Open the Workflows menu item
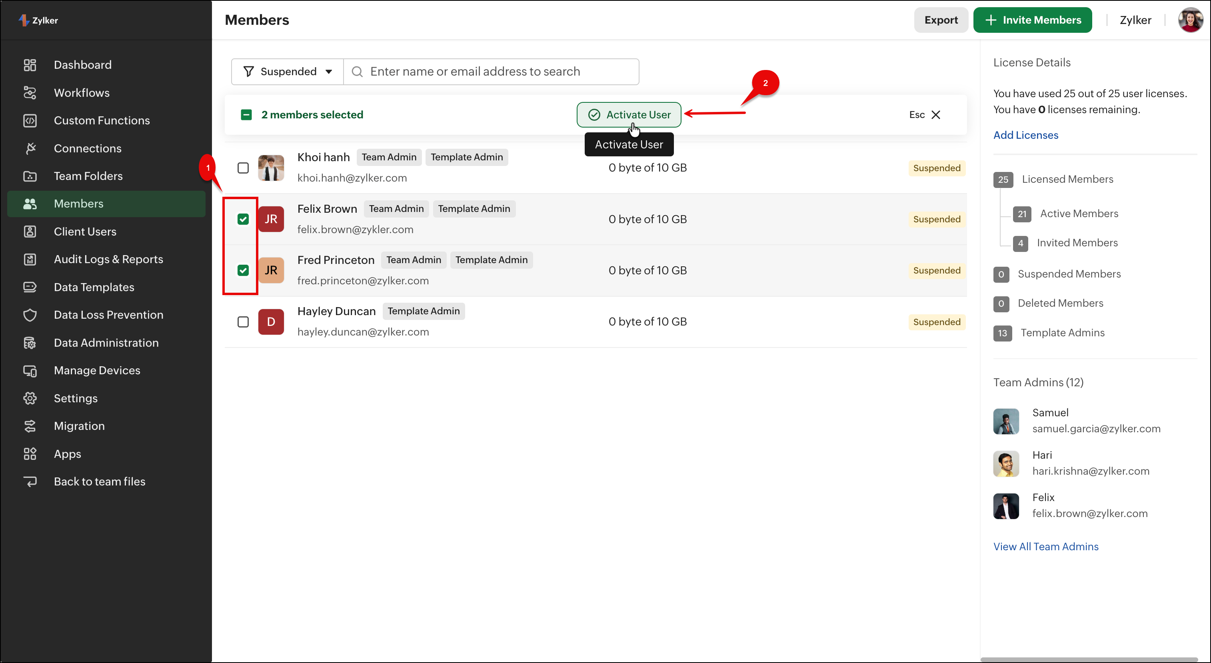 pyautogui.click(x=106, y=92)
